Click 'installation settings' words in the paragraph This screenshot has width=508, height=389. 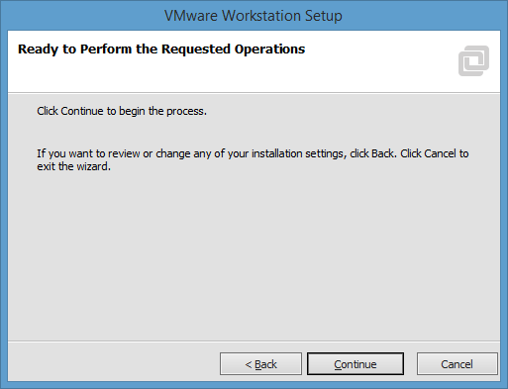(x=297, y=153)
